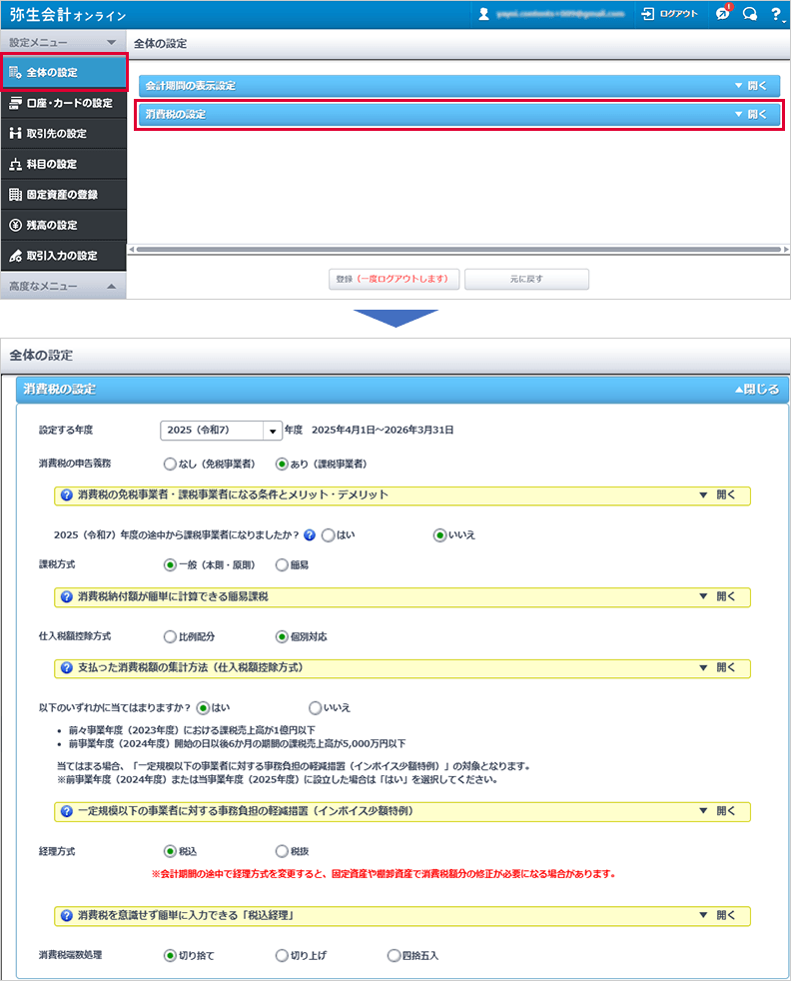Image resolution: width=791 pixels, height=981 pixels.
Task: Click the 口座・カードの設定 card icon
Action: (15, 103)
